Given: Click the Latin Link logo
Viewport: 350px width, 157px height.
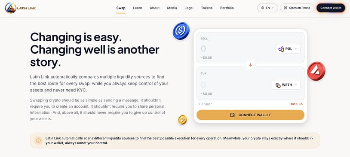Looking at the screenshot, I should (x=20, y=8).
